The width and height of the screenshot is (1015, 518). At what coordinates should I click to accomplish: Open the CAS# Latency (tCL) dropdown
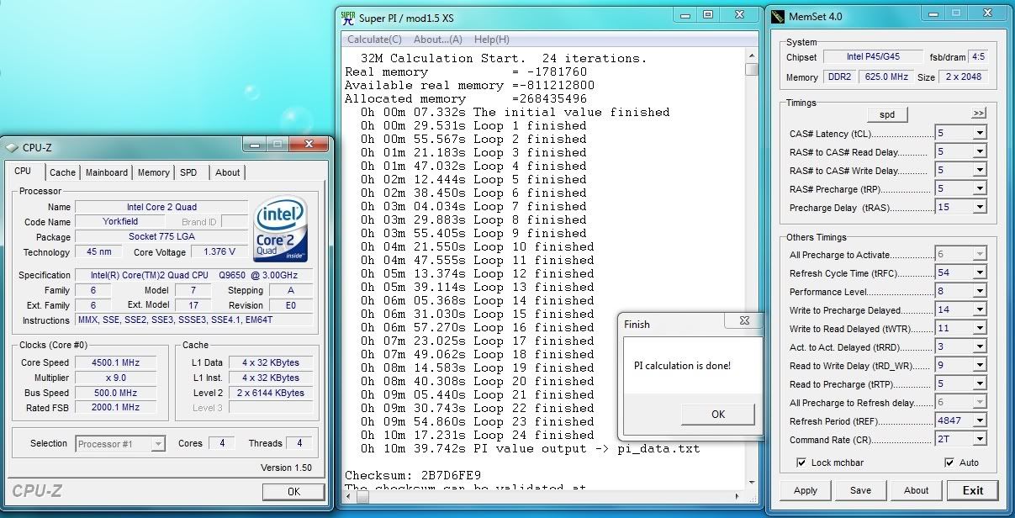[980, 134]
